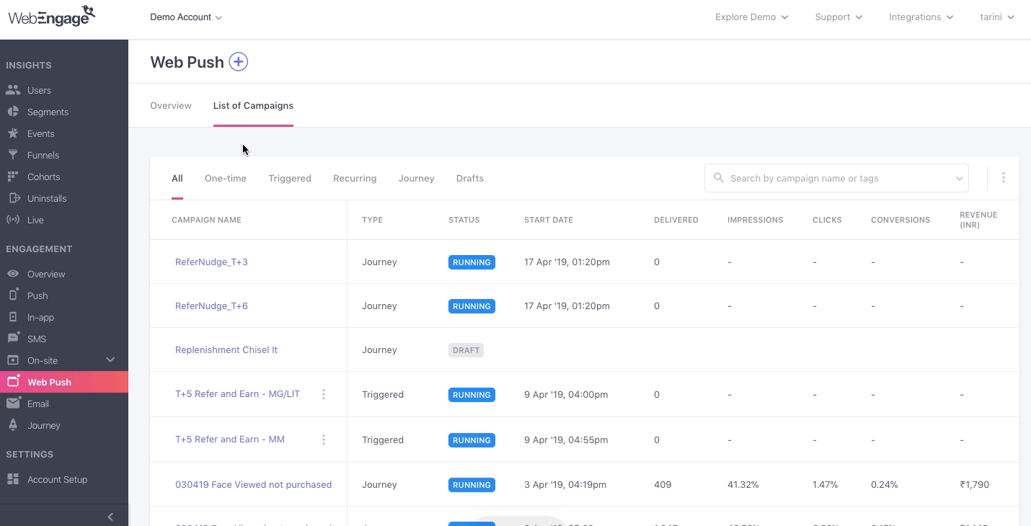
Task: Open 030419 Face Viewed not purchased campaign
Action: pyautogui.click(x=253, y=485)
